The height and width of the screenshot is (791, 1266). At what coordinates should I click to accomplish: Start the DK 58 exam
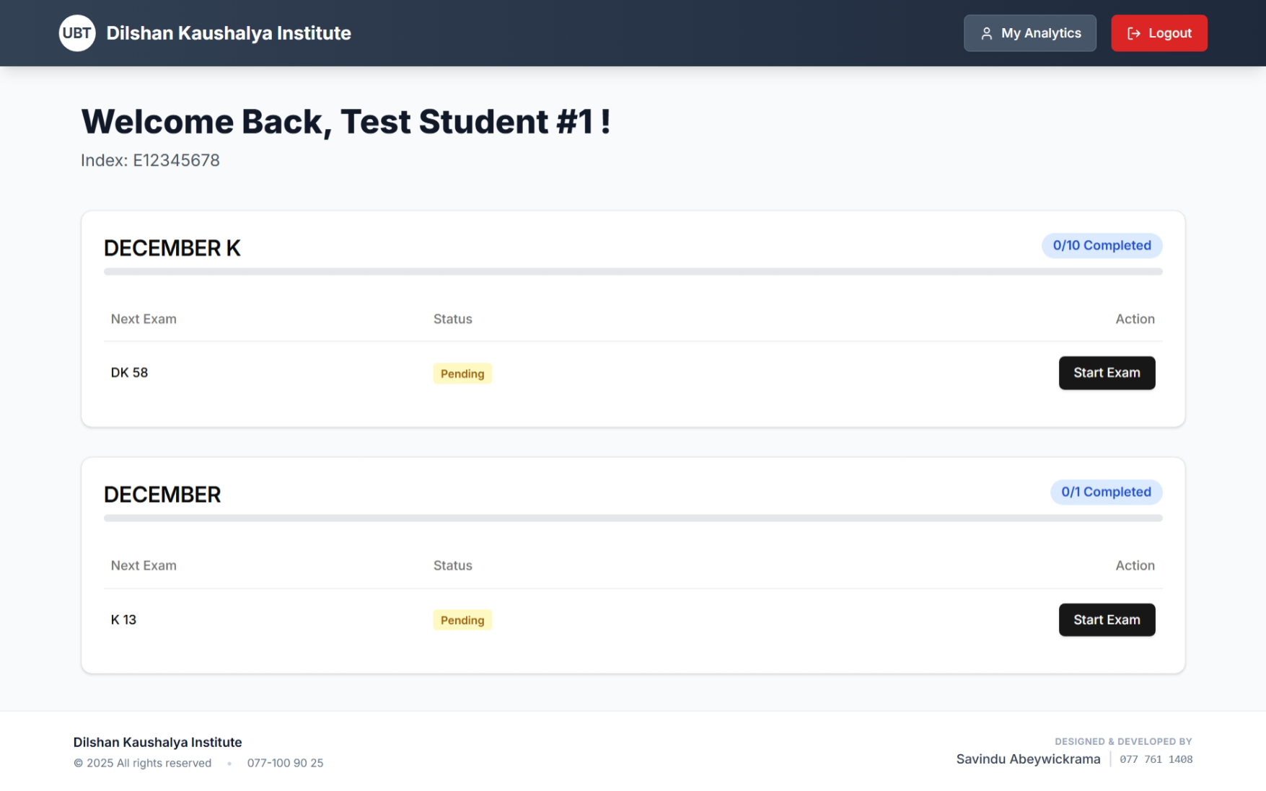[x=1107, y=373]
